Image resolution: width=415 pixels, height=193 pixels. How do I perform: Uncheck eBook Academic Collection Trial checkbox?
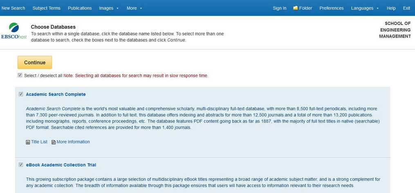point(21,165)
